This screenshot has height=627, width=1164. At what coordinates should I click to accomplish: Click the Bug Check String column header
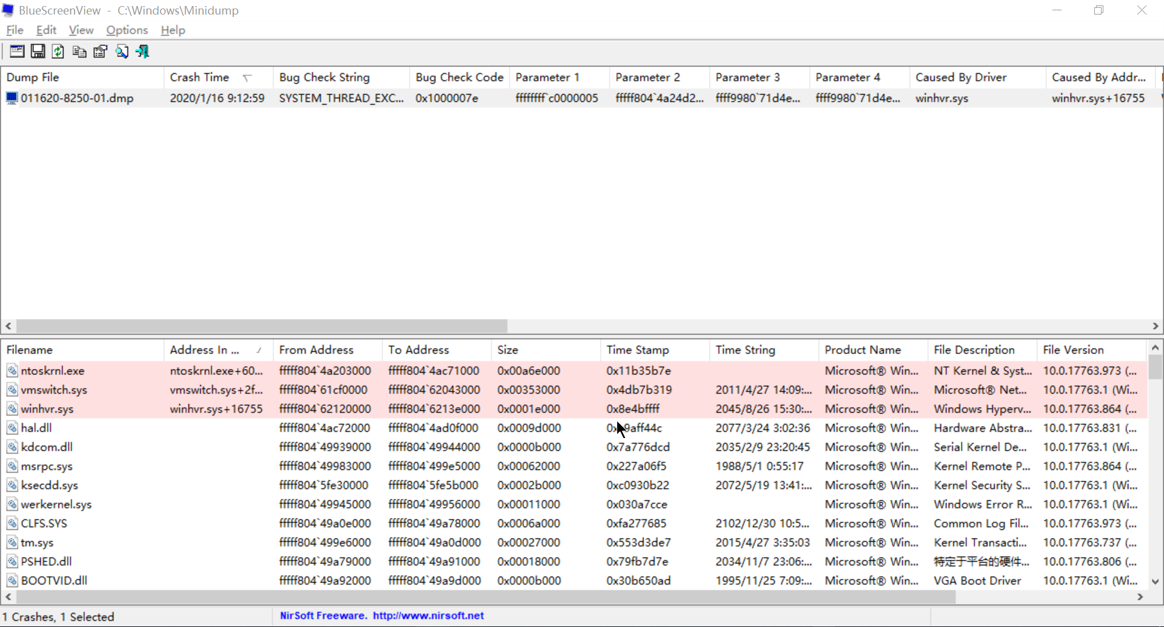click(x=324, y=78)
